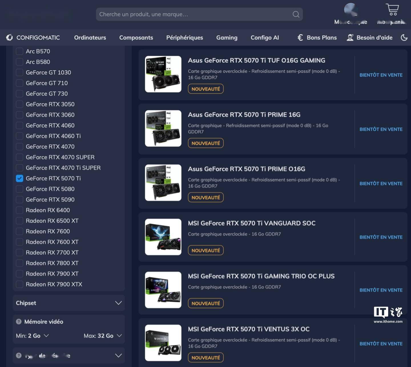
Task: Open Asus PRIME O16G product image
Action: 163,183
